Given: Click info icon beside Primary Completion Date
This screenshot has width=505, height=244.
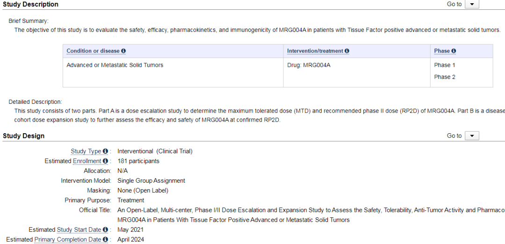Looking at the screenshot, I should [105, 240].
